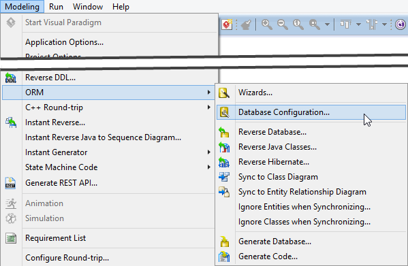408x266 pixels.
Task: Expand the Instant Generator submenu arrow
Action: point(208,152)
